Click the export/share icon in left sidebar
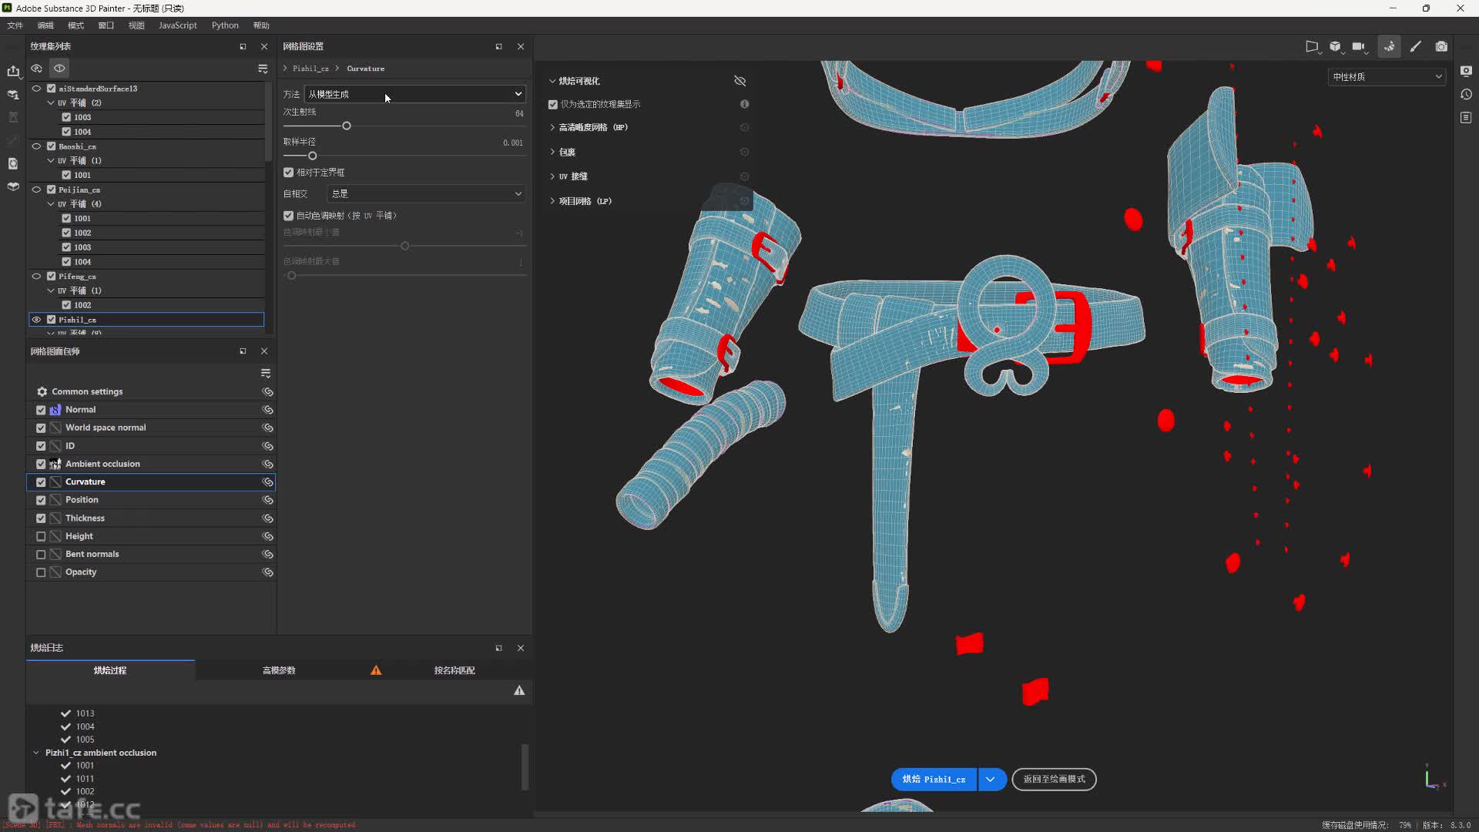1479x832 pixels. (13, 71)
